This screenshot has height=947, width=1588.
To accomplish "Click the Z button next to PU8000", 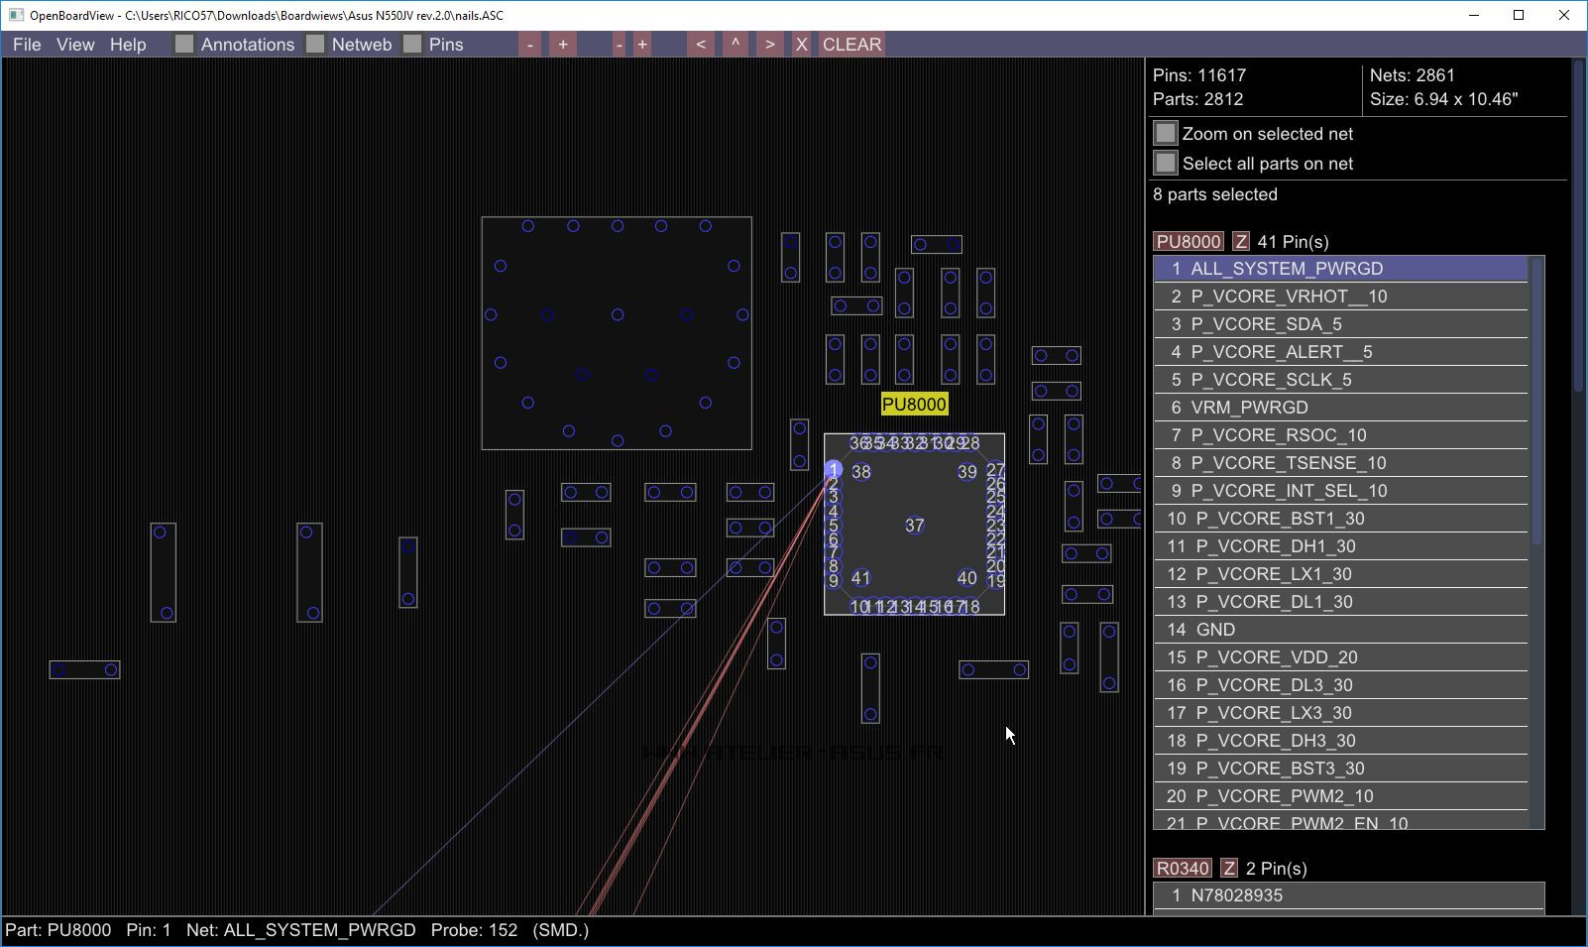I will coord(1241,241).
